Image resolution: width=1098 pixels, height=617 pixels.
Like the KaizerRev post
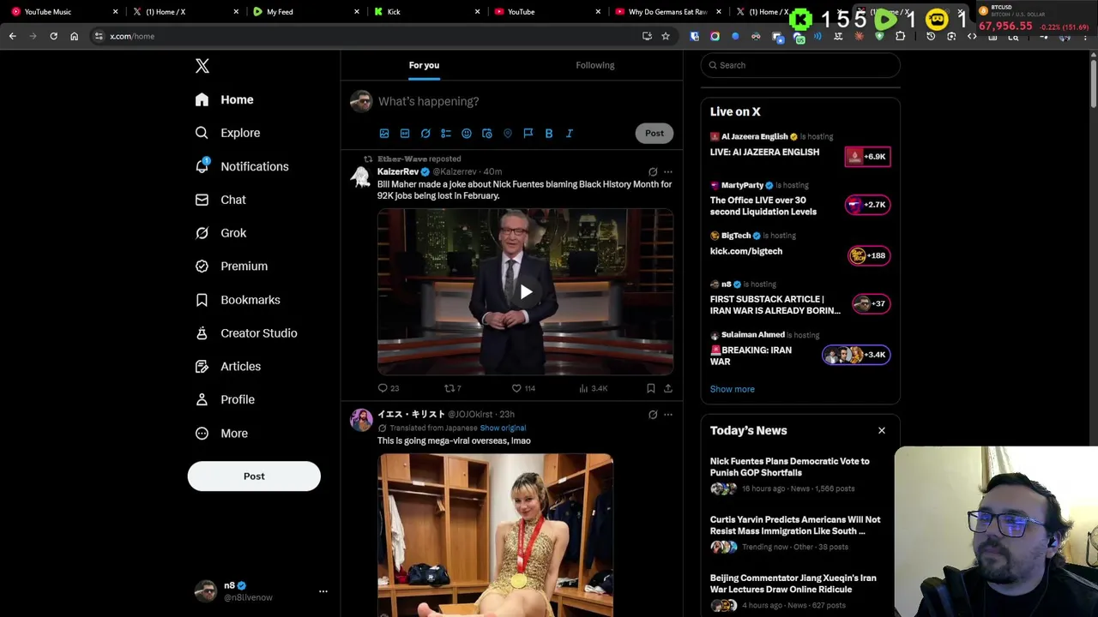click(x=523, y=388)
